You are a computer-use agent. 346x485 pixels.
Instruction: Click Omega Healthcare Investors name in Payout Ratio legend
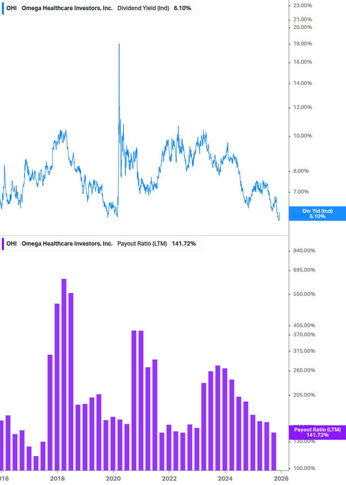tap(67, 244)
